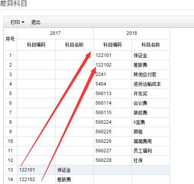Select the code cell 560226
194x184 pixels.
click(x=112, y=141)
